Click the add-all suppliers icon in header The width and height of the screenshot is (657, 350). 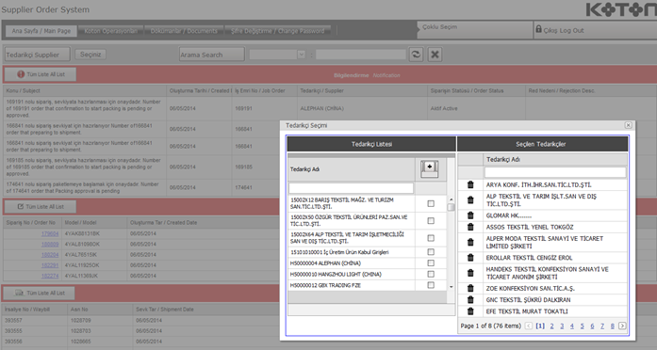[430, 169]
